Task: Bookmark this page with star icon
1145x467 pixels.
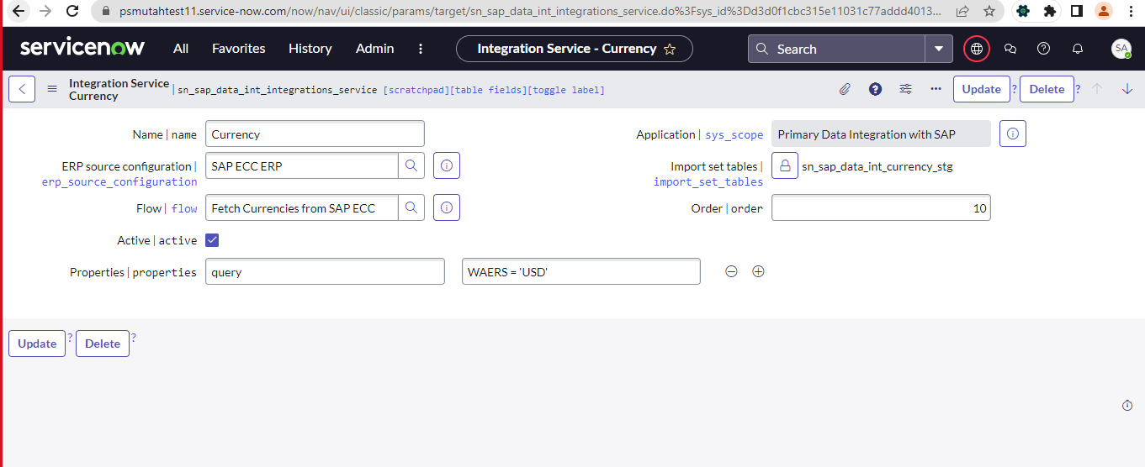Action: tap(989, 12)
